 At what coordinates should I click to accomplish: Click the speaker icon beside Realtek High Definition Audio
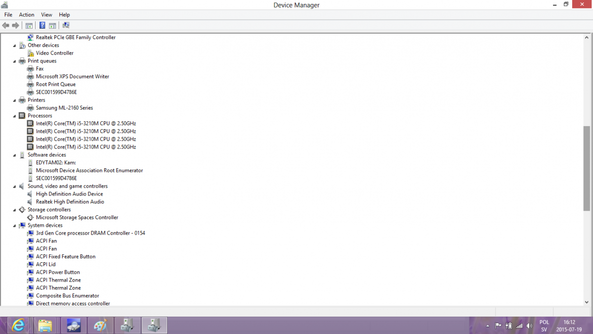(31, 202)
